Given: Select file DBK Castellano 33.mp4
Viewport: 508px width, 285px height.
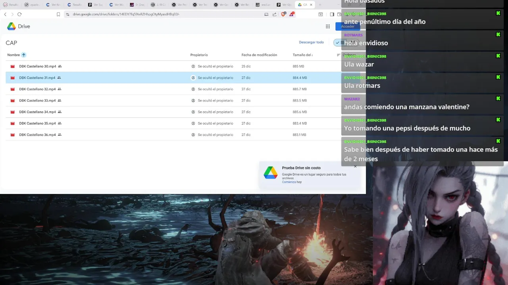Looking at the screenshot, I should 38,101.
